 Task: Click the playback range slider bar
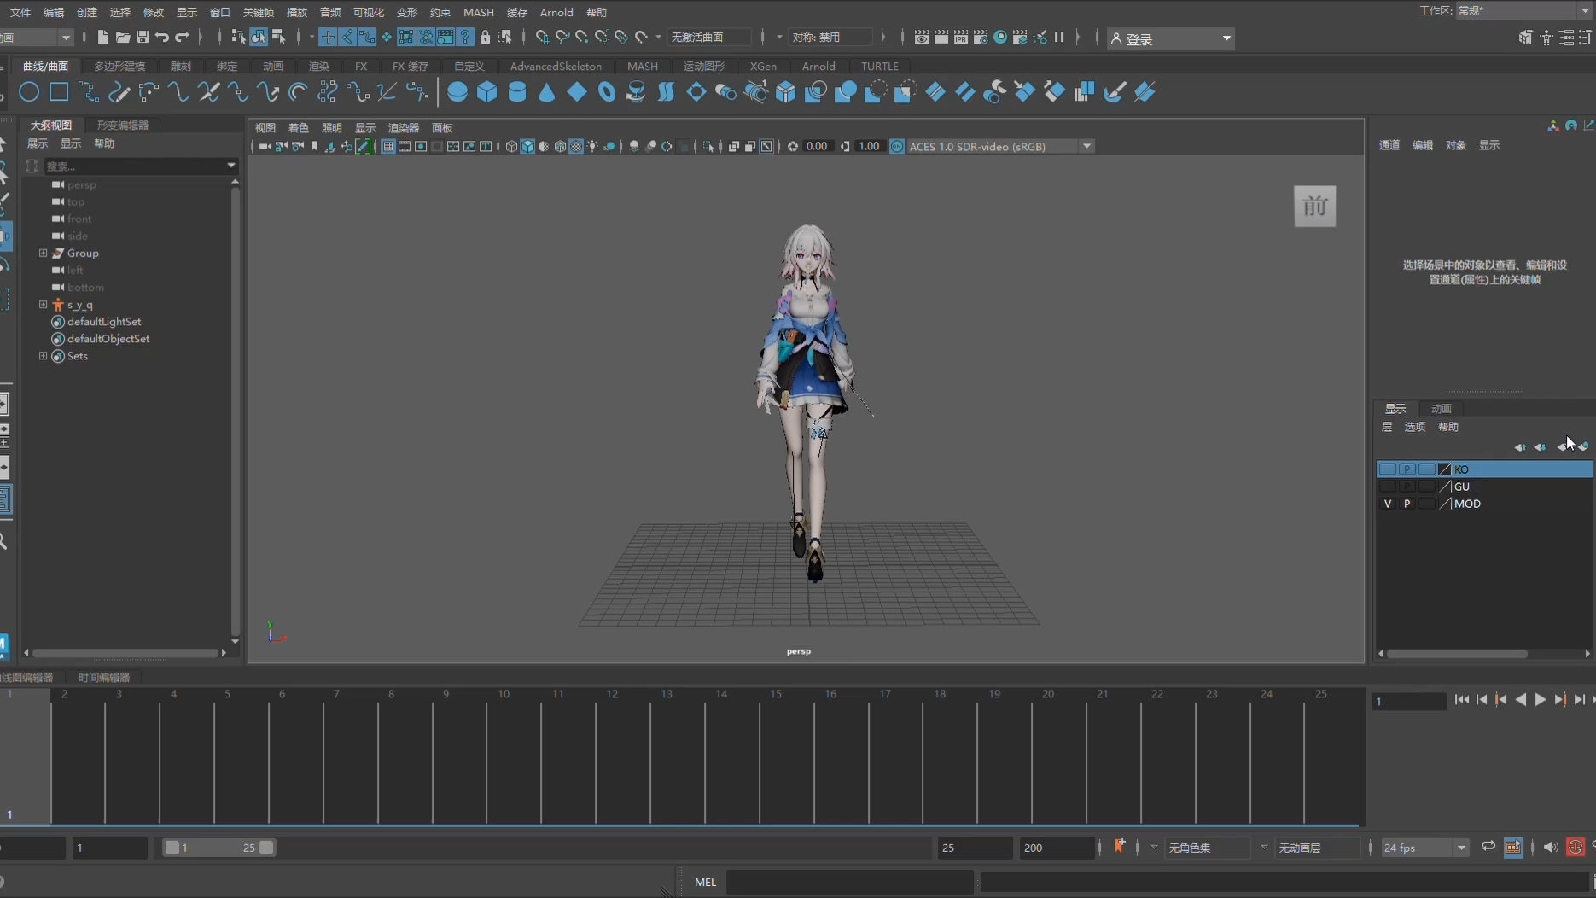219,848
